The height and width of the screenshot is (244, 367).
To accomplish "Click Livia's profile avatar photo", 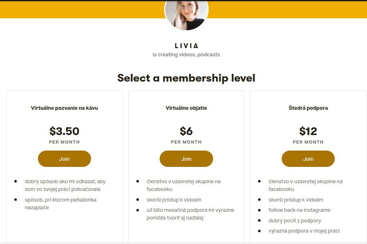I will [186, 15].
